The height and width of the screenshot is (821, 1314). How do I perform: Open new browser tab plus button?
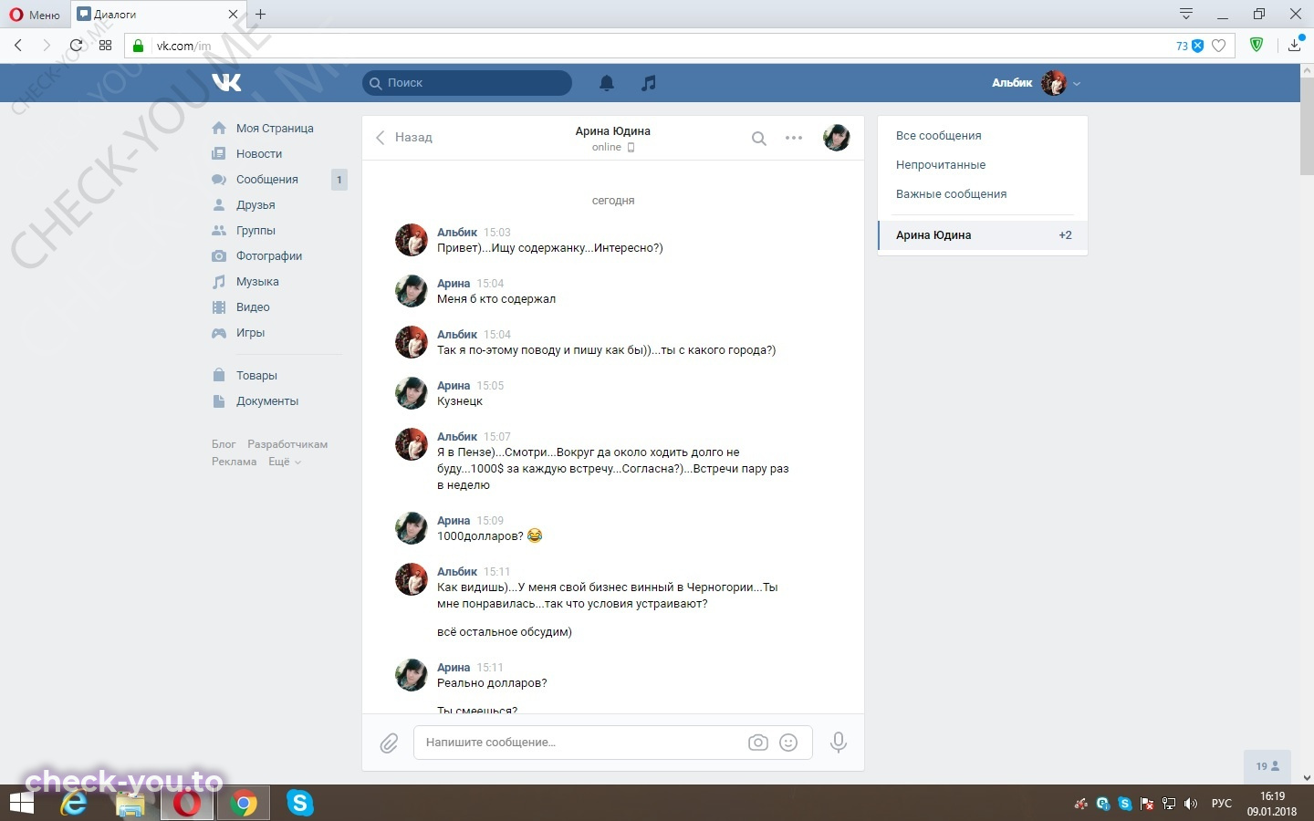[x=261, y=15]
